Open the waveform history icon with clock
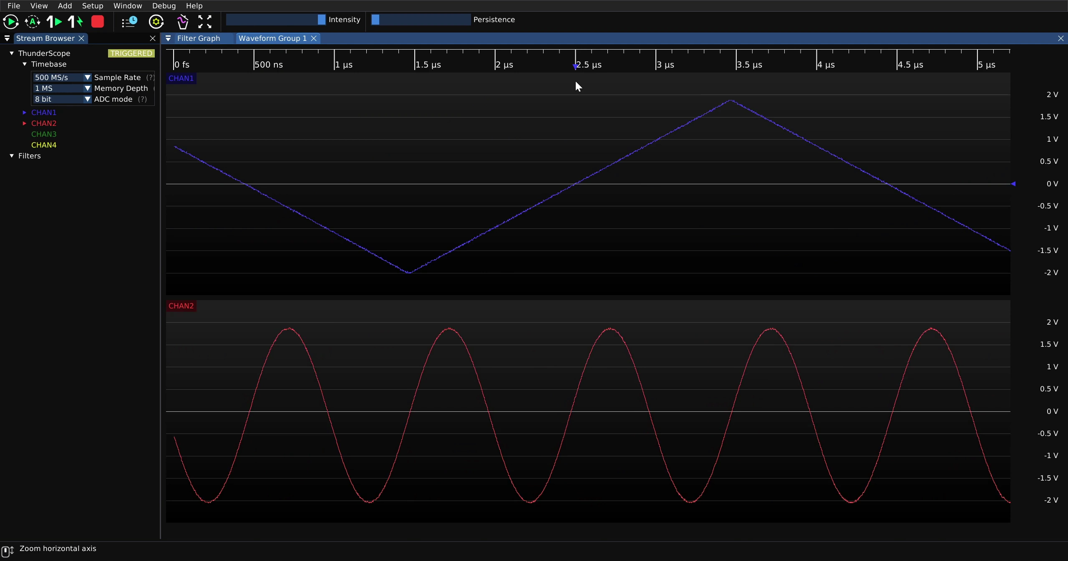This screenshot has width=1068, height=561. 129,22
